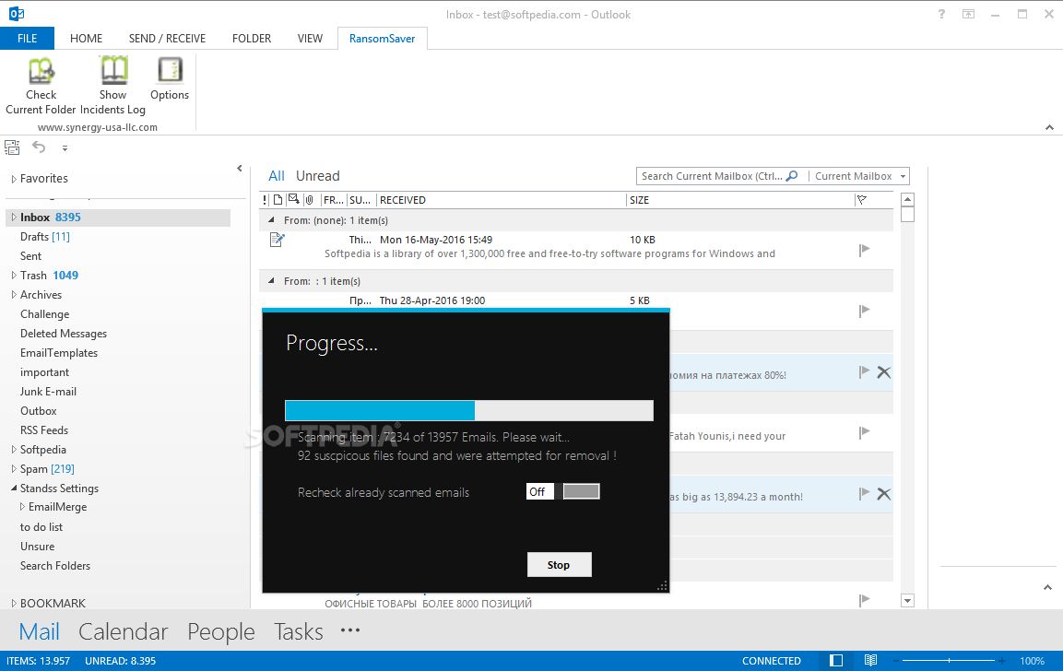Select the RansomSaver tab
This screenshot has height=671, width=1063.
click(383, 39)
